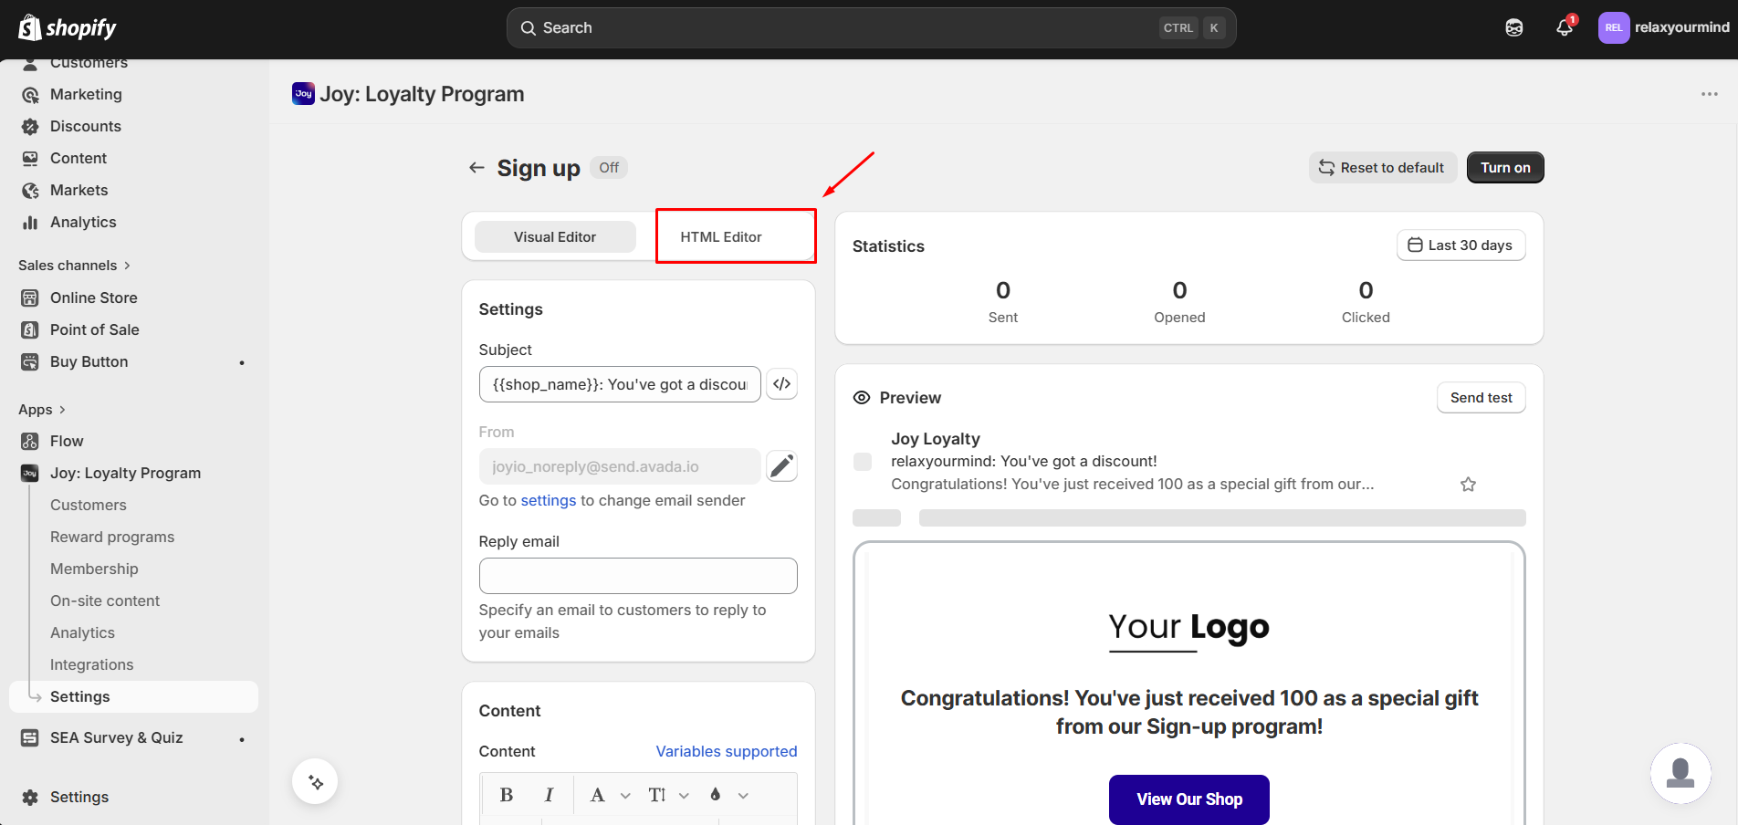Screen dimensions: 1738x825
Task: Open the font size dropdown
Action: point(668,795)
